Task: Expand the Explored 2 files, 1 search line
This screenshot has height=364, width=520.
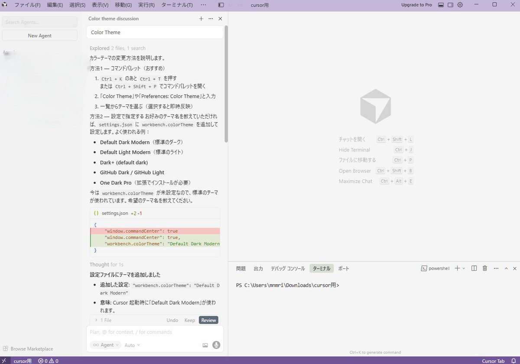Action: pos(117,48)
